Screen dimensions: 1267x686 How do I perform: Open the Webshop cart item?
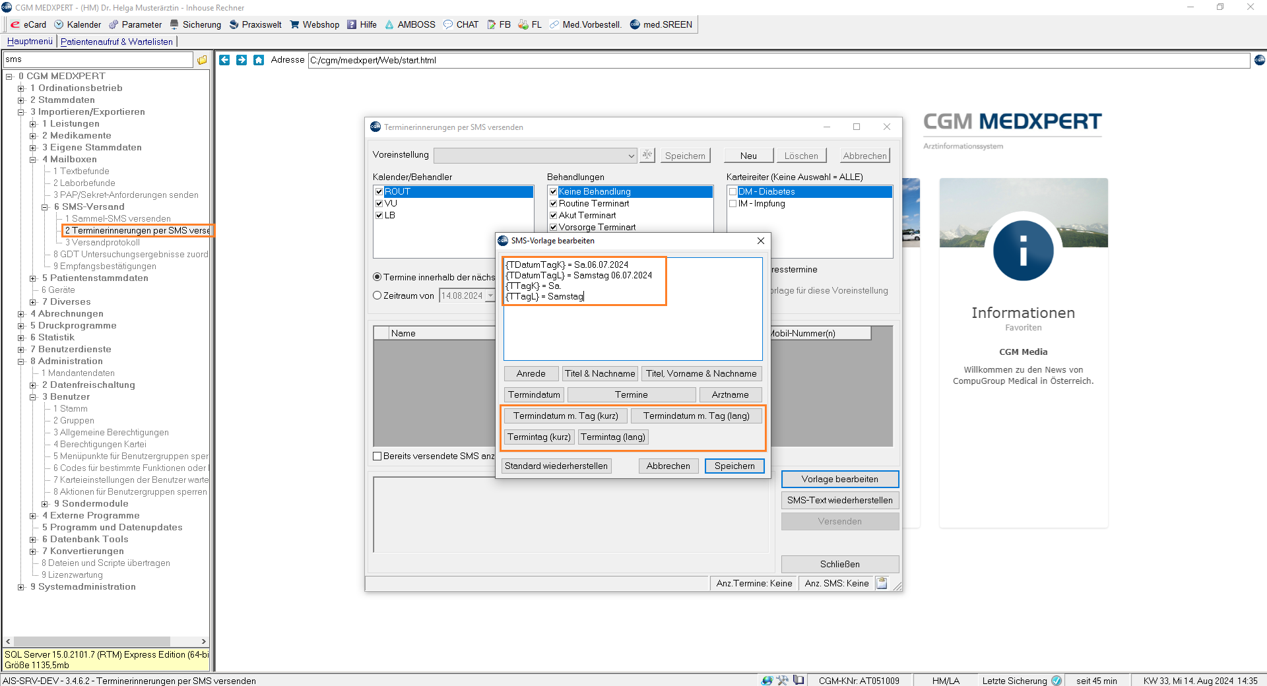pos(314,24)
